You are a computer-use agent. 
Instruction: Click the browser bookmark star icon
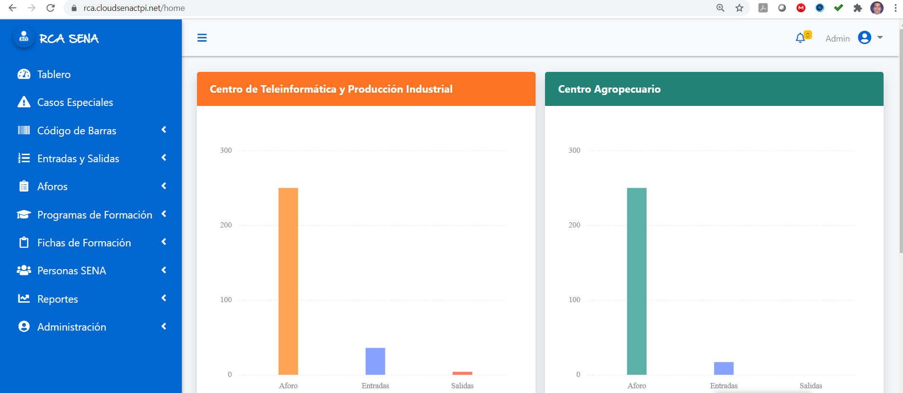pos(739,8)
